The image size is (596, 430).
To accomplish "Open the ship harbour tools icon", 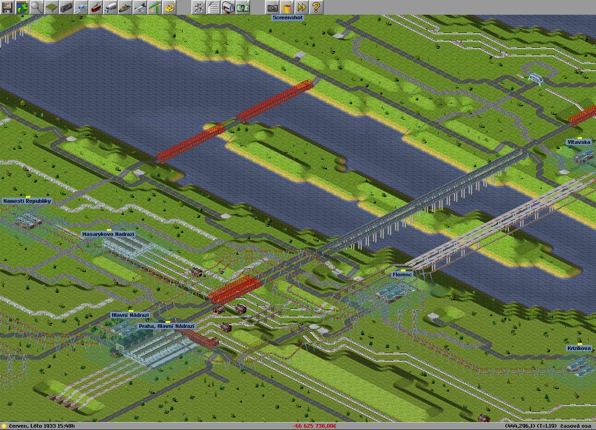I will 125,7.
